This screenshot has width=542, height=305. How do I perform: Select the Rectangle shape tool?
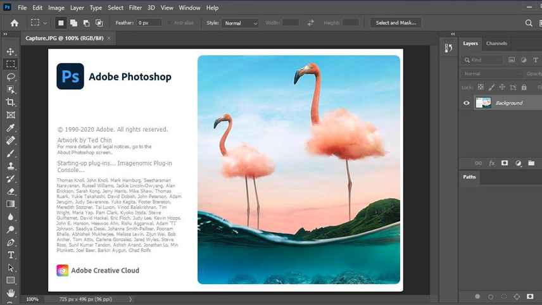pyautogui.click(x=10, y=280)
